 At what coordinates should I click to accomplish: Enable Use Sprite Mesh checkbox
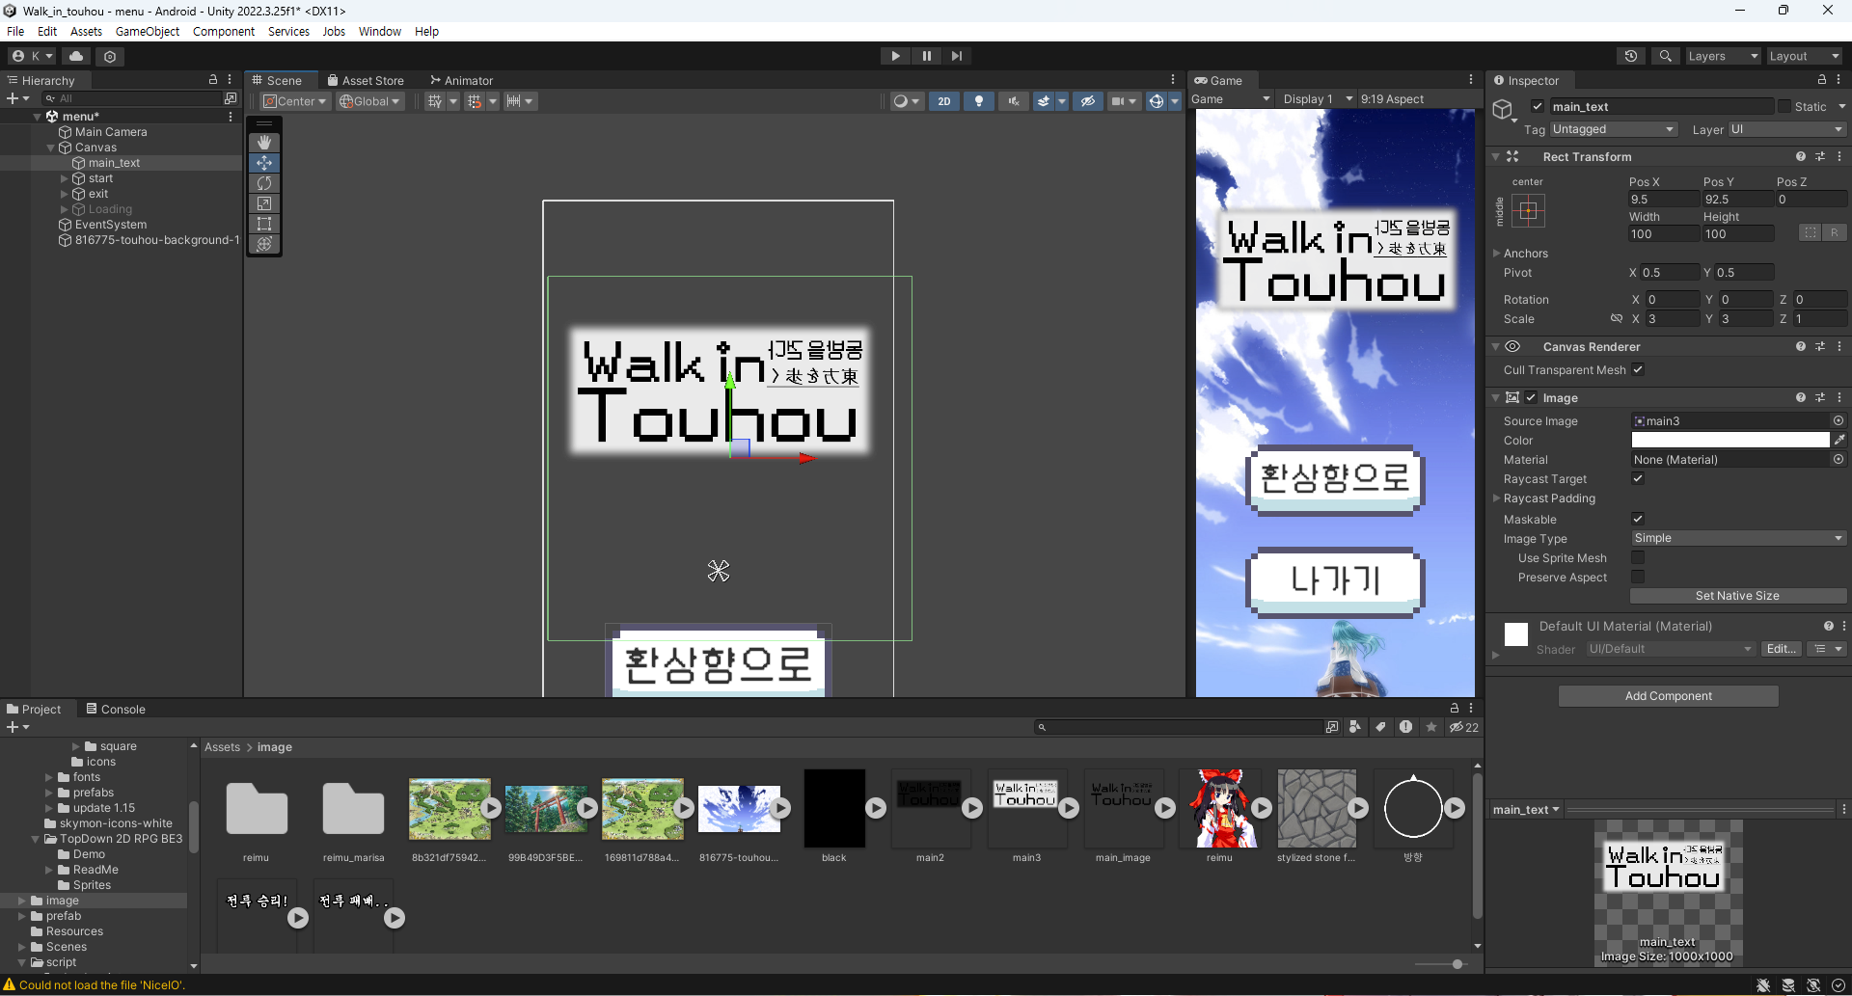(1638, 557)
